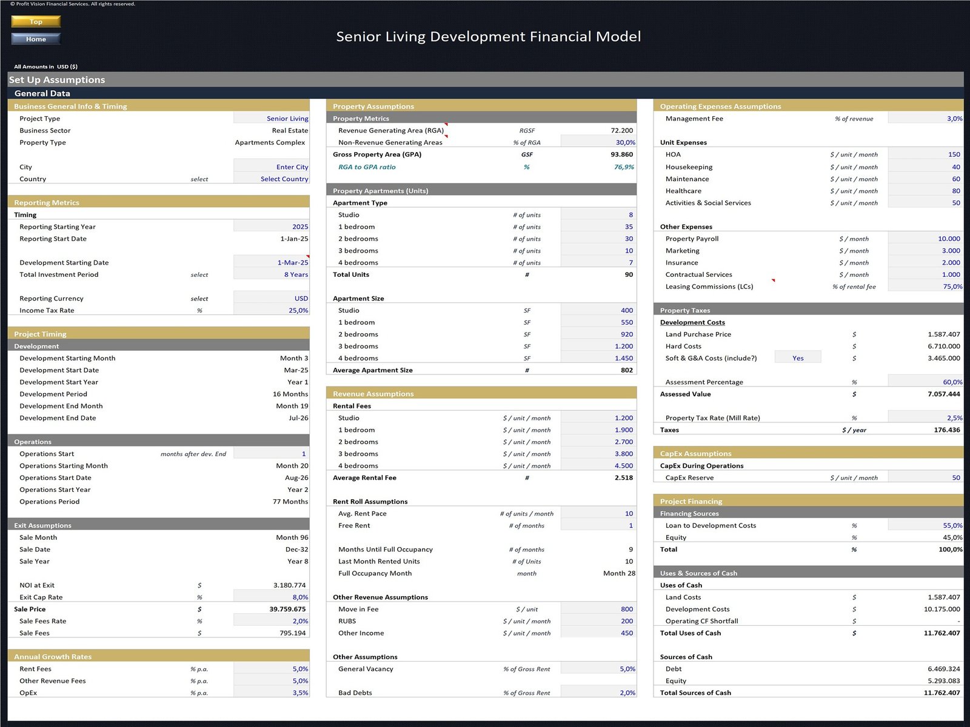This screenshot has width=970, height=727.
Task: Click the Set Up Assumptions section header
Action: [57, 80]
